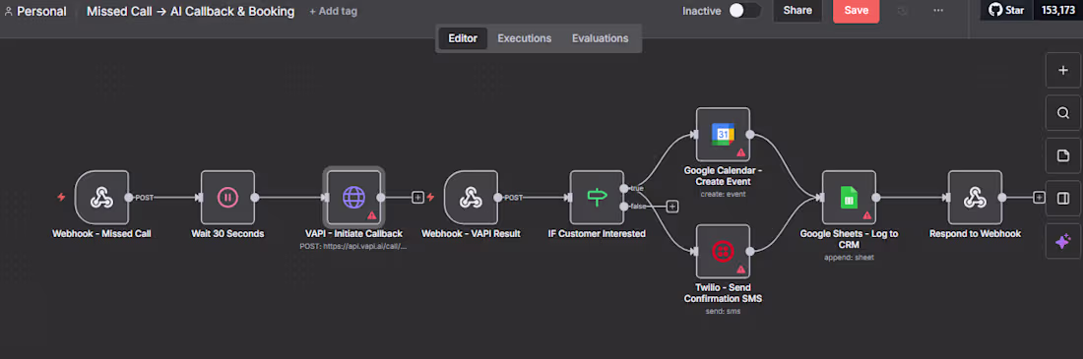
Task: Select the VAPI - Initiate Callback globe node
Action: click(x=353, y=198)
